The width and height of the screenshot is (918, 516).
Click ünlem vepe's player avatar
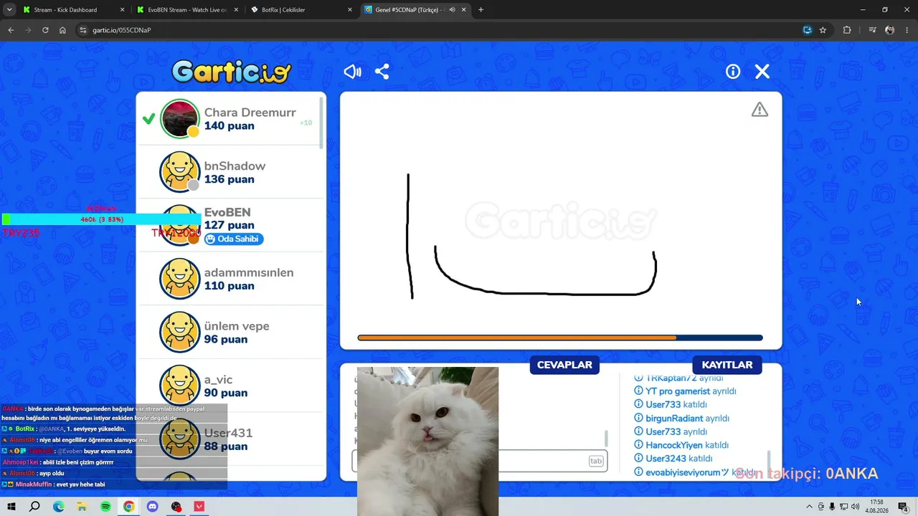179,333
